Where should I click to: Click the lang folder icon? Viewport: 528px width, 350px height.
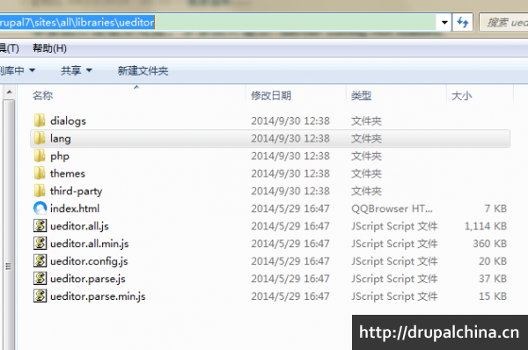tap(40, 138)
